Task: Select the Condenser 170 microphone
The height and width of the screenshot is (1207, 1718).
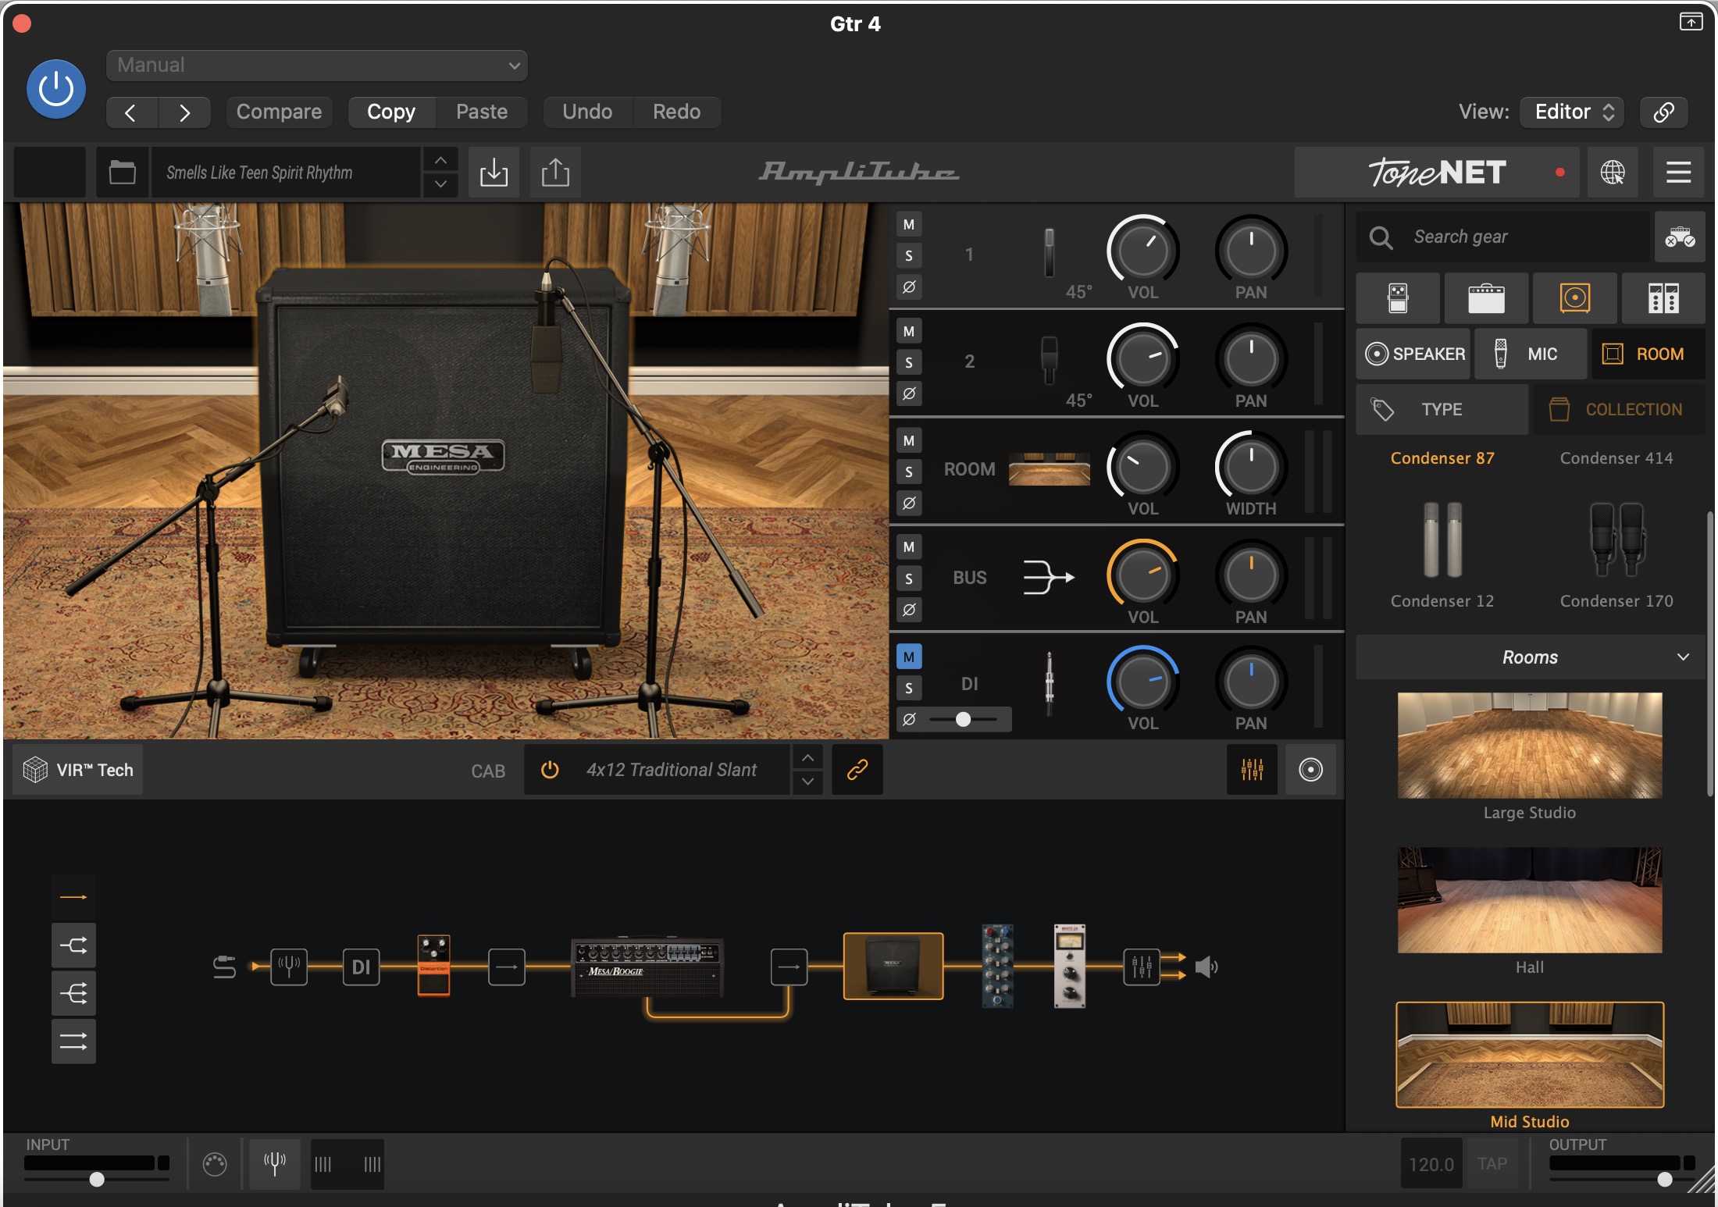Action: coord(1616,554)
